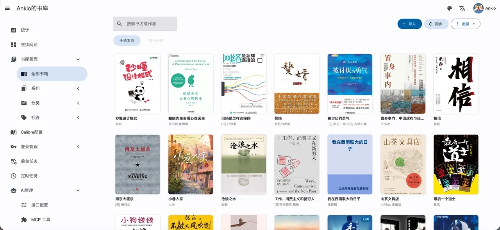Collapse the 书库管理 section chevron
This screenshot has height=230, width=500.
coord(78,59)
